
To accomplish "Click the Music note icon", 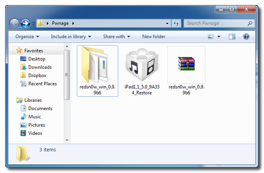I will click(23, 116).
